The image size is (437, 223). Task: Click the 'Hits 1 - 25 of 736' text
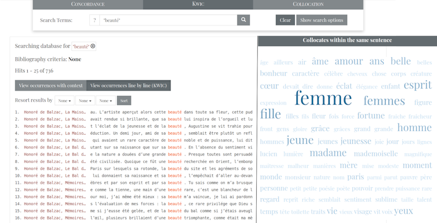click(34, 70)
